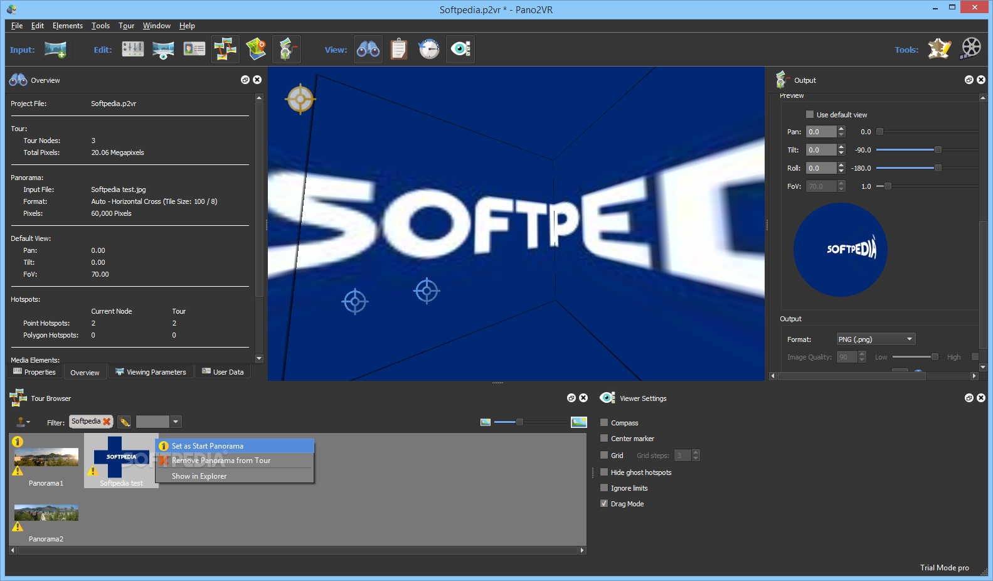Open the PNG Format dropdown
Image resolution: width=993 pixels, height=581 pixels.
tap(876, 339)
